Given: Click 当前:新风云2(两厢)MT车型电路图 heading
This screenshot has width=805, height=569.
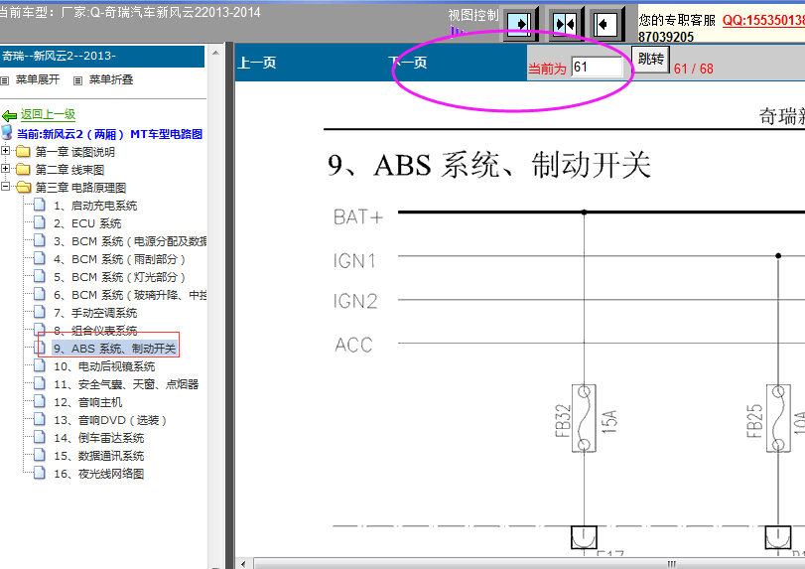Looking at the screenshot, I should [109, 134].
